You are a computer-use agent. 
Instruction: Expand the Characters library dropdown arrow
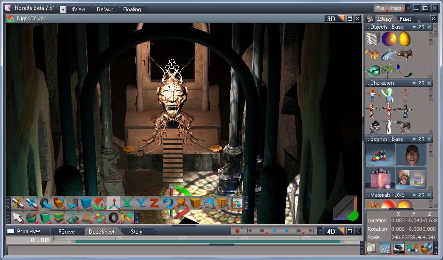[414, 83]
